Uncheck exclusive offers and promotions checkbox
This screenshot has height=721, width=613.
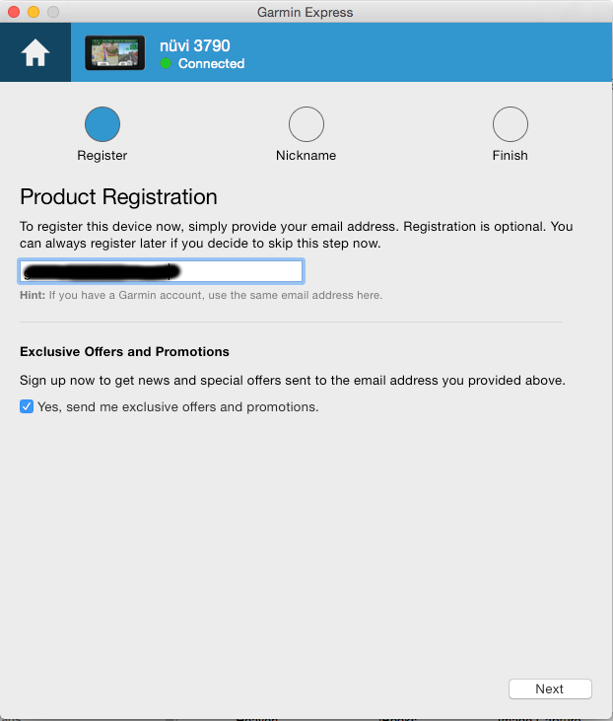[27, 406]
